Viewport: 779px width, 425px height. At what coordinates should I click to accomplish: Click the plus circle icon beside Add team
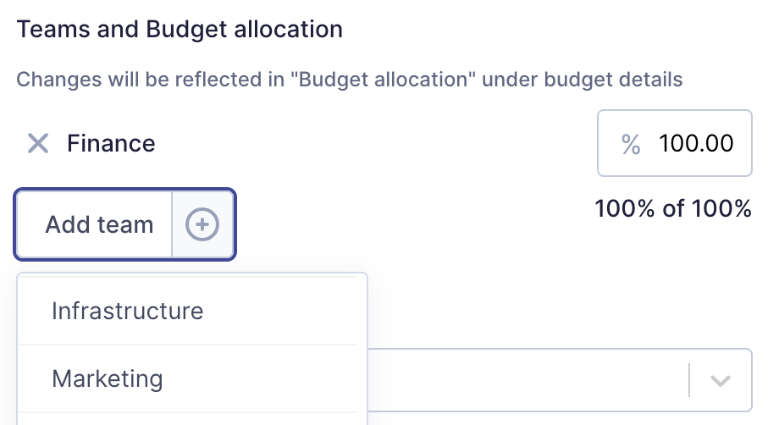click(x=202, y=224)
